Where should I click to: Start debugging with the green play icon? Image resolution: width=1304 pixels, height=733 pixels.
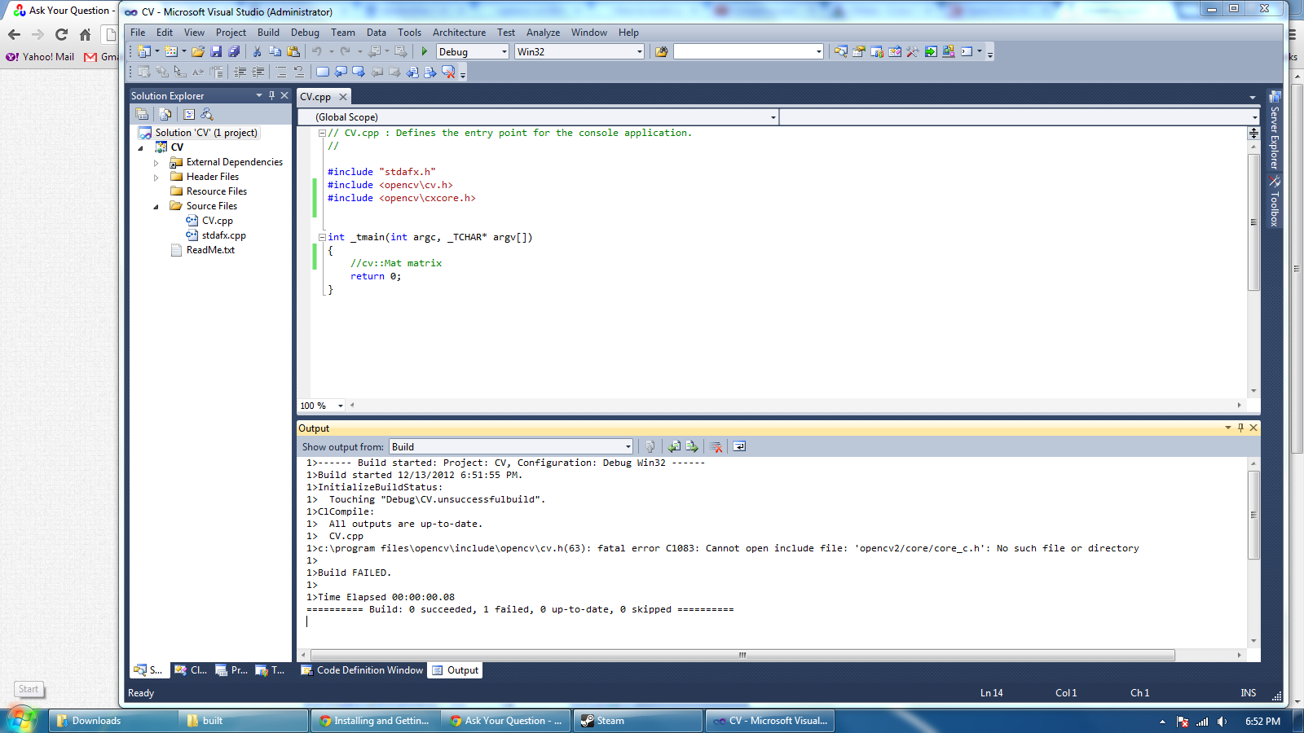pos(424,51)
